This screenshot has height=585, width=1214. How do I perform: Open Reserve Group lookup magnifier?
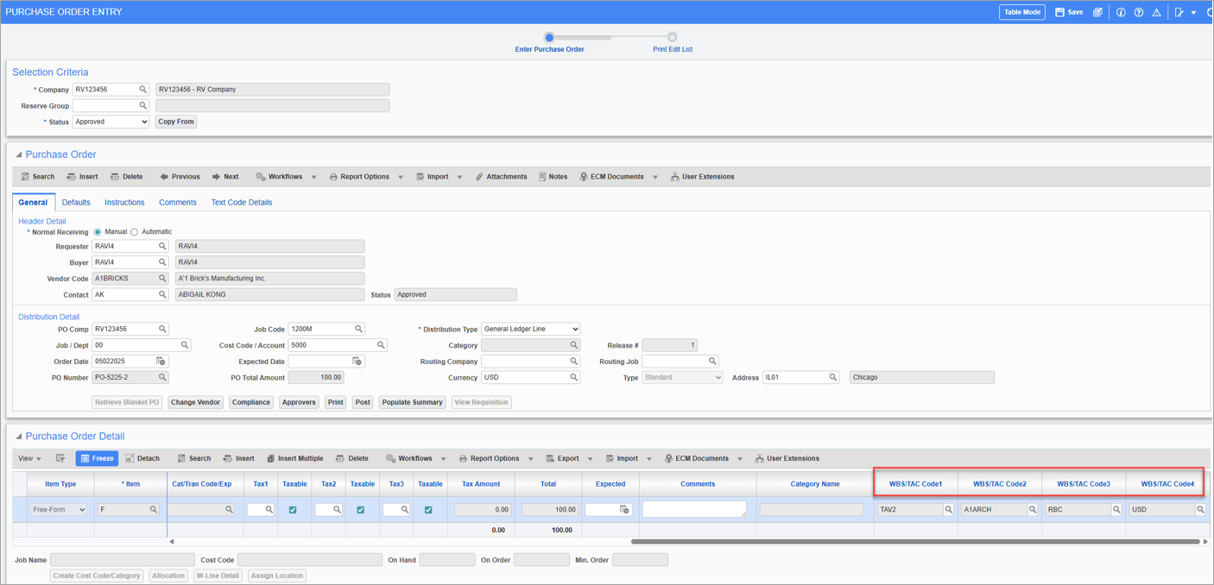[143, 105]
